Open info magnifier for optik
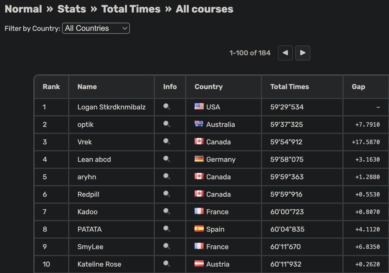 point(167,124)
